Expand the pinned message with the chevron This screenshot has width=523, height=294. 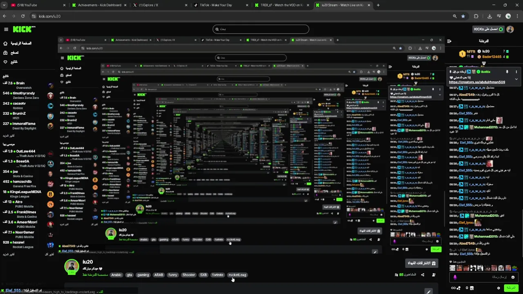(x=516, y=79)
